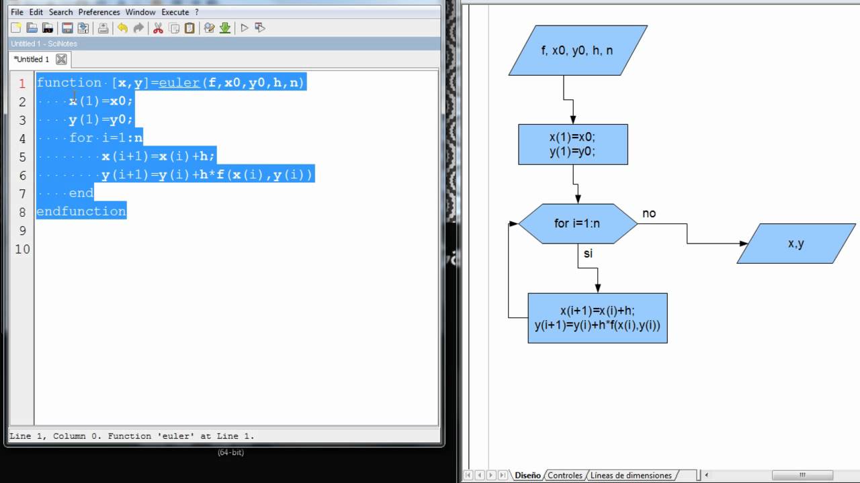Screen dimensions: 860x483
Task: Click code line 7 'end'
Action: (81, 193)
